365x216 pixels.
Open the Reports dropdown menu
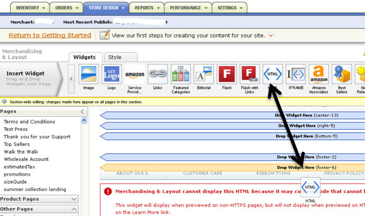147,8
